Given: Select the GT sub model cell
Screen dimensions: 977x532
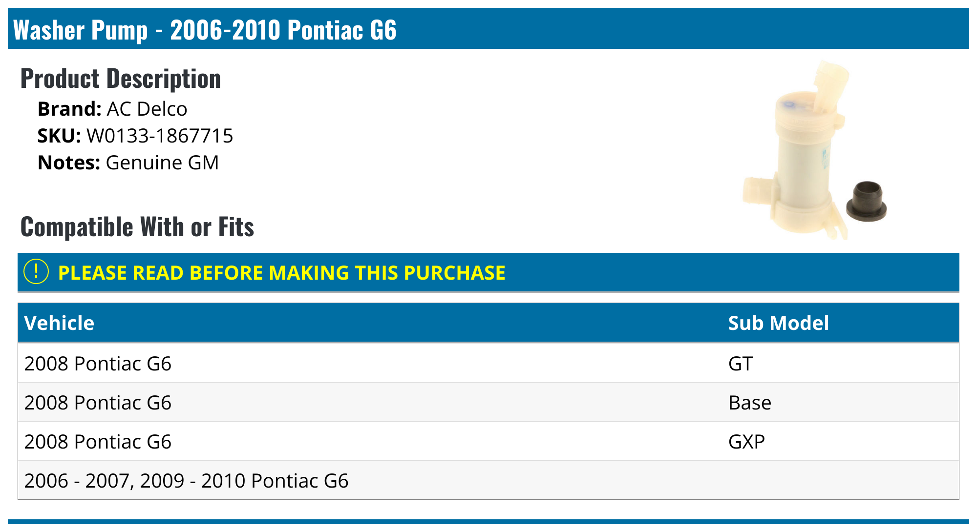Looking at the screenshot, I should tap(740, 364).
